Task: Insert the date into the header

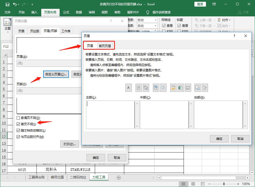Action: (156, 88)
